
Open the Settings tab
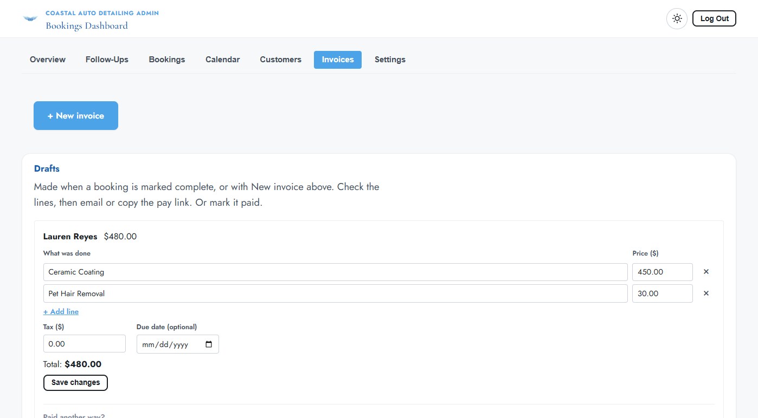click(390, 60)
